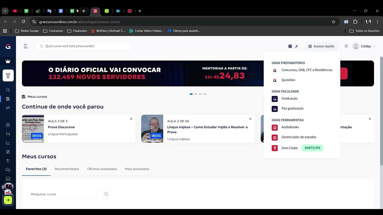Screen dimensions: 383x215
Task: Click the course search box at top
Action: [83, 46]
